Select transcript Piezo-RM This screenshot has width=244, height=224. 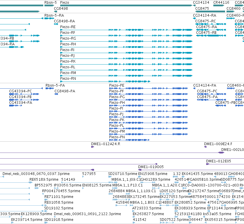68,73
